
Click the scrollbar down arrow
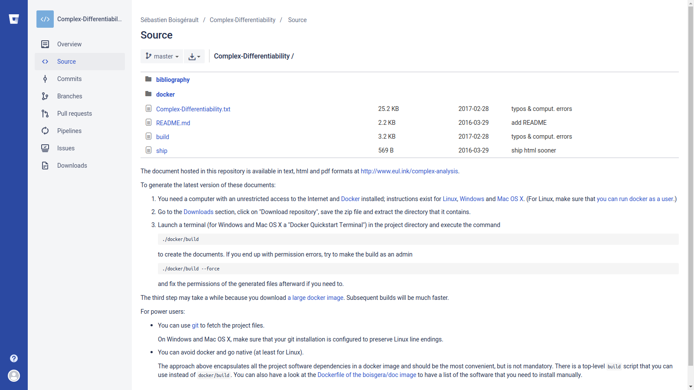point(691,387)
